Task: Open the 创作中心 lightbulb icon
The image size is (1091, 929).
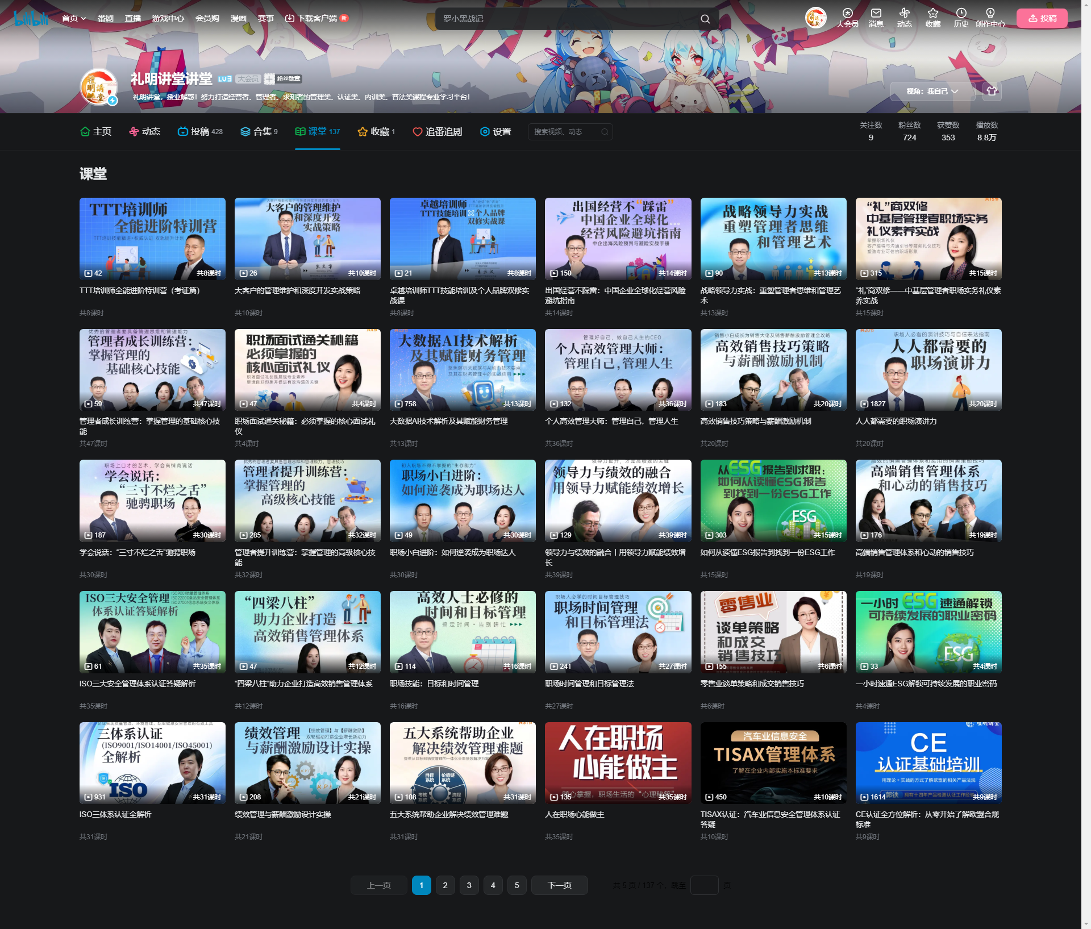Action: coord(990,14)
